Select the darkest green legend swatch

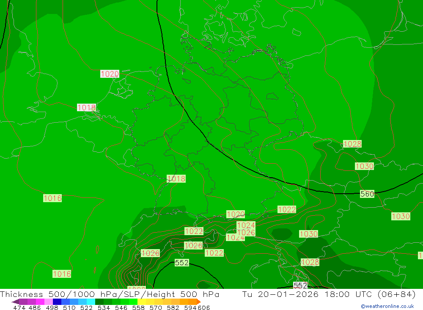pyautogui.click(x=99, y=302)
